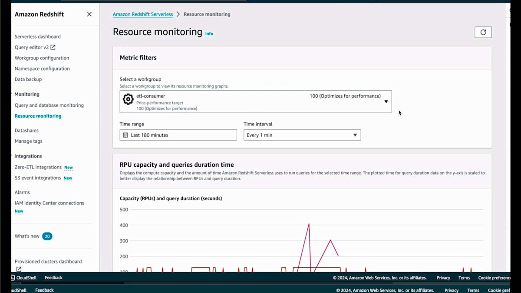Open S3 event integrations
Viewport: 521px width, 293px height.
pyautogui.click(x=38, y=178)
